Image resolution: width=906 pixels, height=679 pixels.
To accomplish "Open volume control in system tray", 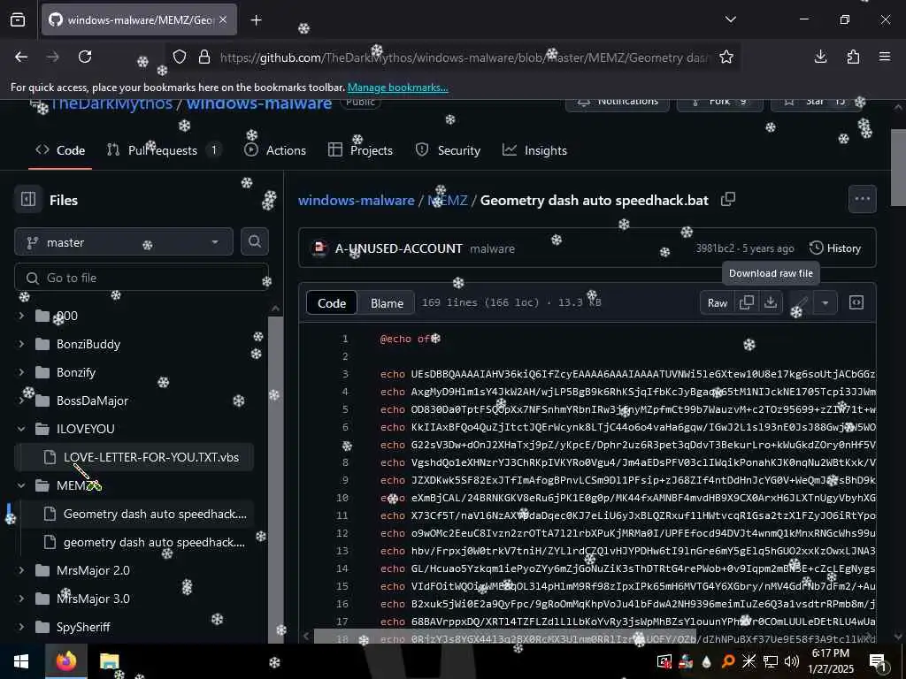I will tap(792, 661).
